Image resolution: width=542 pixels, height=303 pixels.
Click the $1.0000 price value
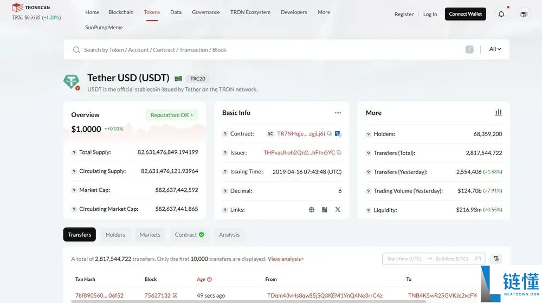point(86,129)
